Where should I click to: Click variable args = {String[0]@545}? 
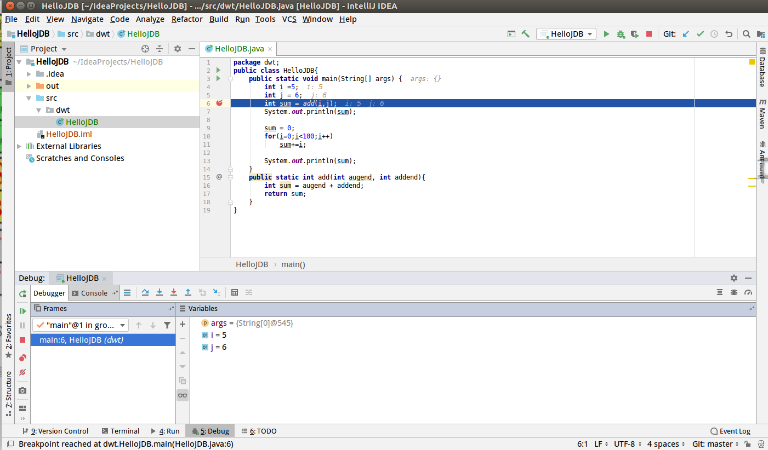tap(252, 324)
